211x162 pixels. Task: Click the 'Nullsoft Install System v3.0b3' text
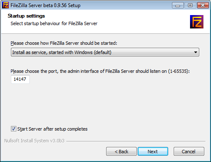click(x=34, y=141)
